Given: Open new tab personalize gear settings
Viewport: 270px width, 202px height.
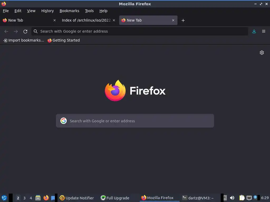Looking at the screenshot, I should 262,53.
